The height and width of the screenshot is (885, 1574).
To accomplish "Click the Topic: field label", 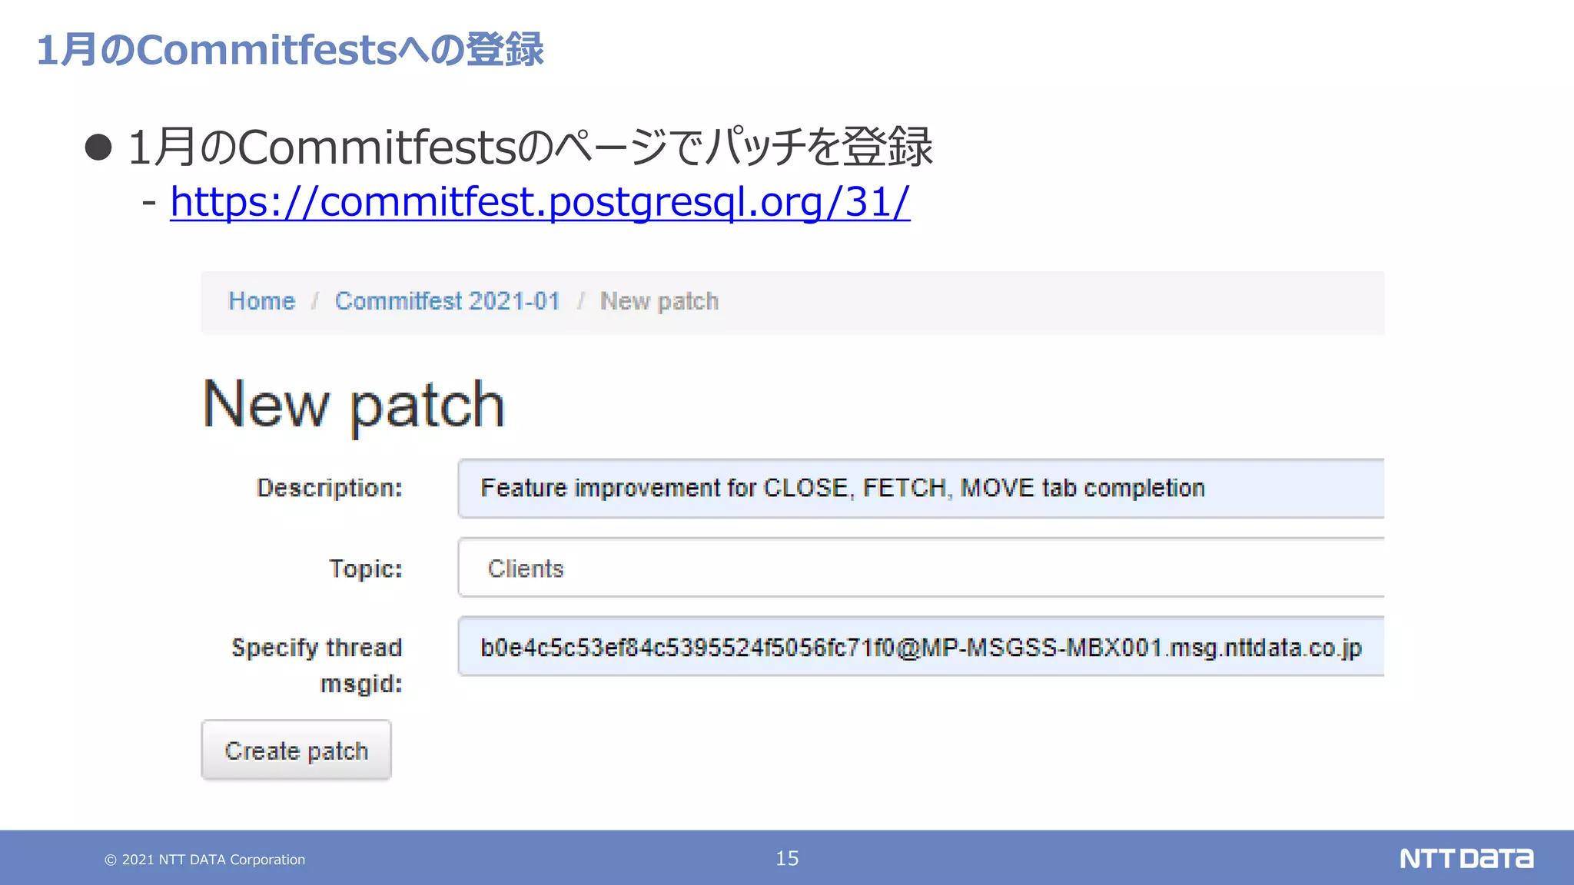I will [x=366, y=568].
